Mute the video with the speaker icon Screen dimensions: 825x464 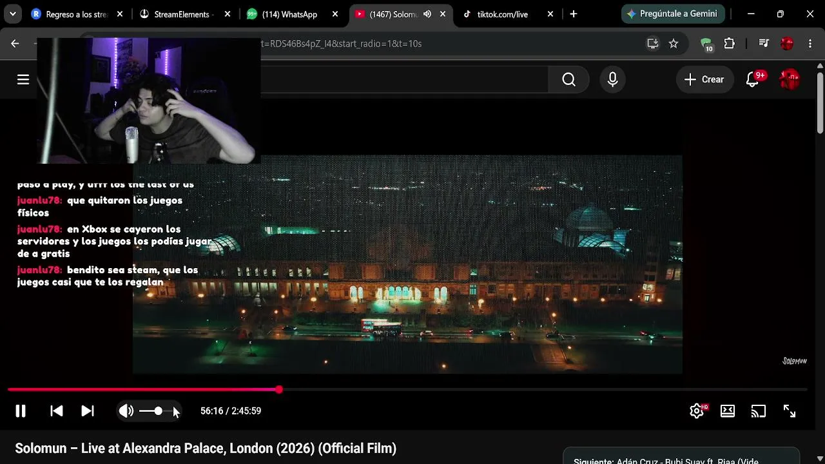(x=126, y=411)
